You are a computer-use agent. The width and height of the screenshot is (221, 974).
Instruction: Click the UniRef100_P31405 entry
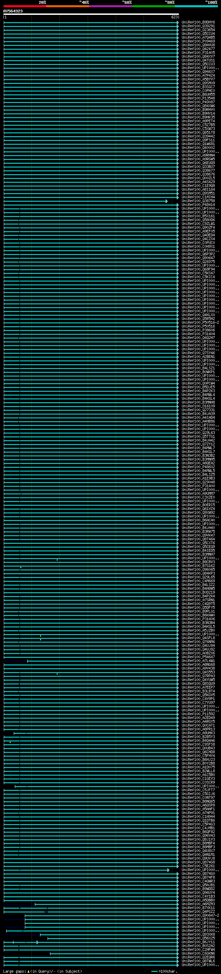pos(198,53)
